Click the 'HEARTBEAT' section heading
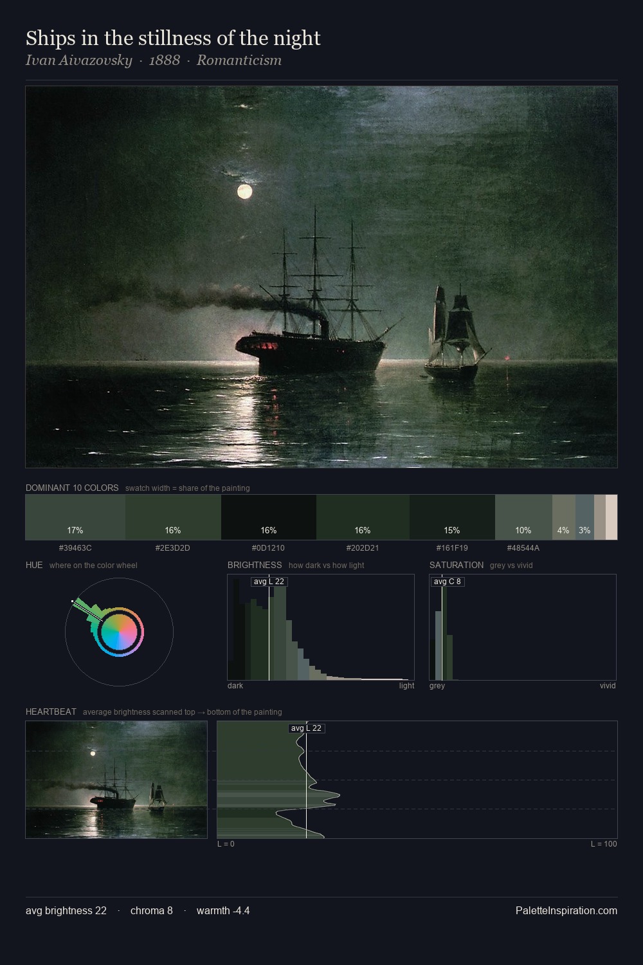 pyautogui.click(x=51, y=712)
